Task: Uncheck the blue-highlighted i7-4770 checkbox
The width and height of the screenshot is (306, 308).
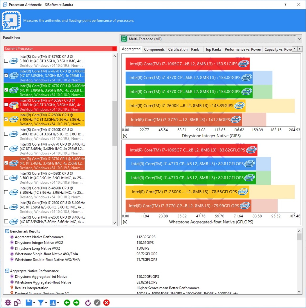Action: [6, 76]
